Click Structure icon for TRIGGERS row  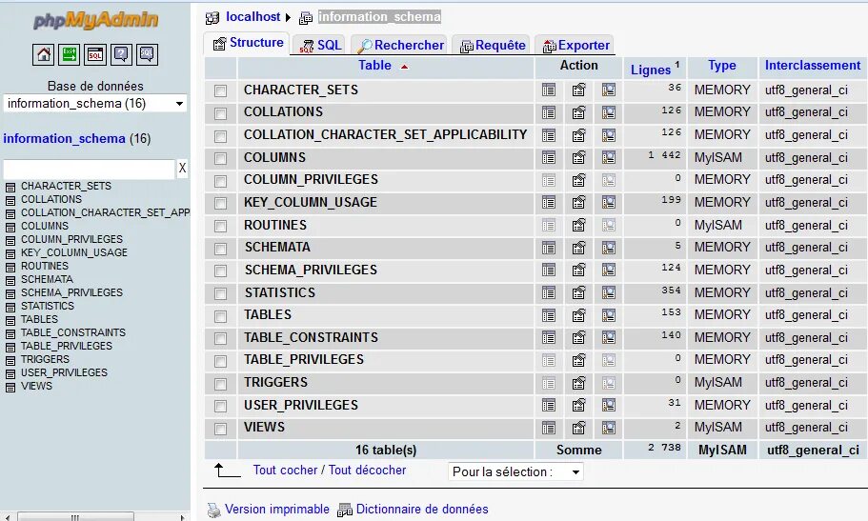578,383
